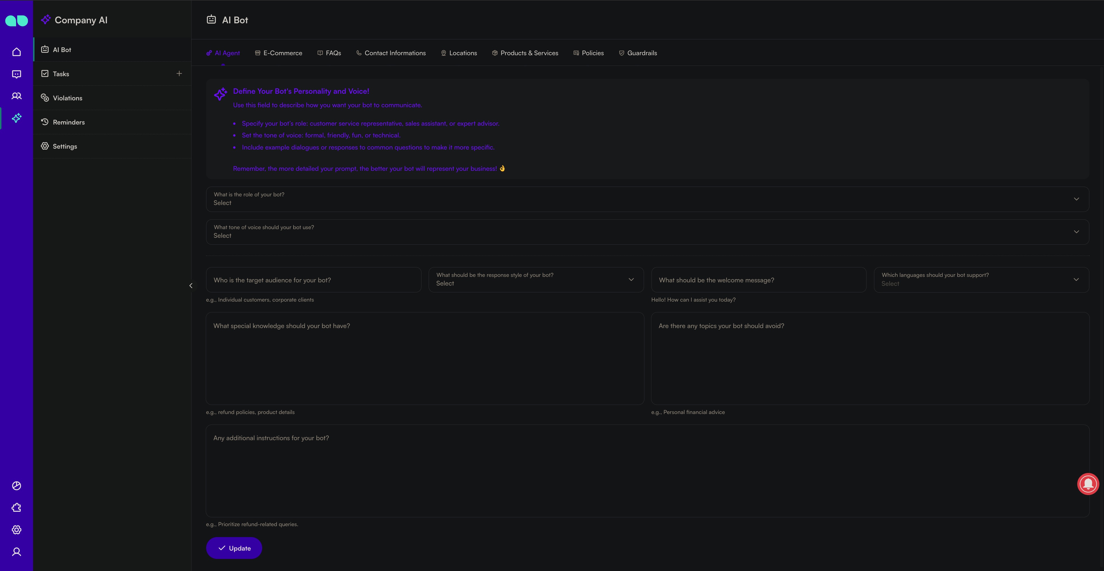Open the contacts/people icon in sidebar
This screenshot has width=1104, height=571.
pos(16,96)
